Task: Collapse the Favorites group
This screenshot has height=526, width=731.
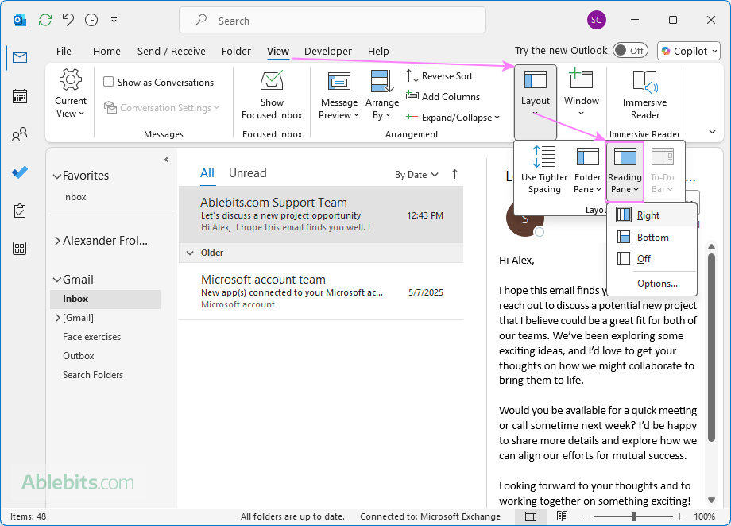Action: pyautogui.click(x=57, y=176)
